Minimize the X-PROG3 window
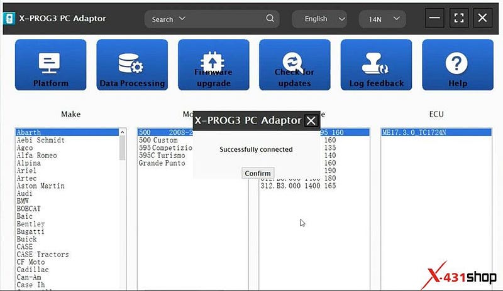The height and width of the screenshot is (291, 503). click(x=434, y=18)
